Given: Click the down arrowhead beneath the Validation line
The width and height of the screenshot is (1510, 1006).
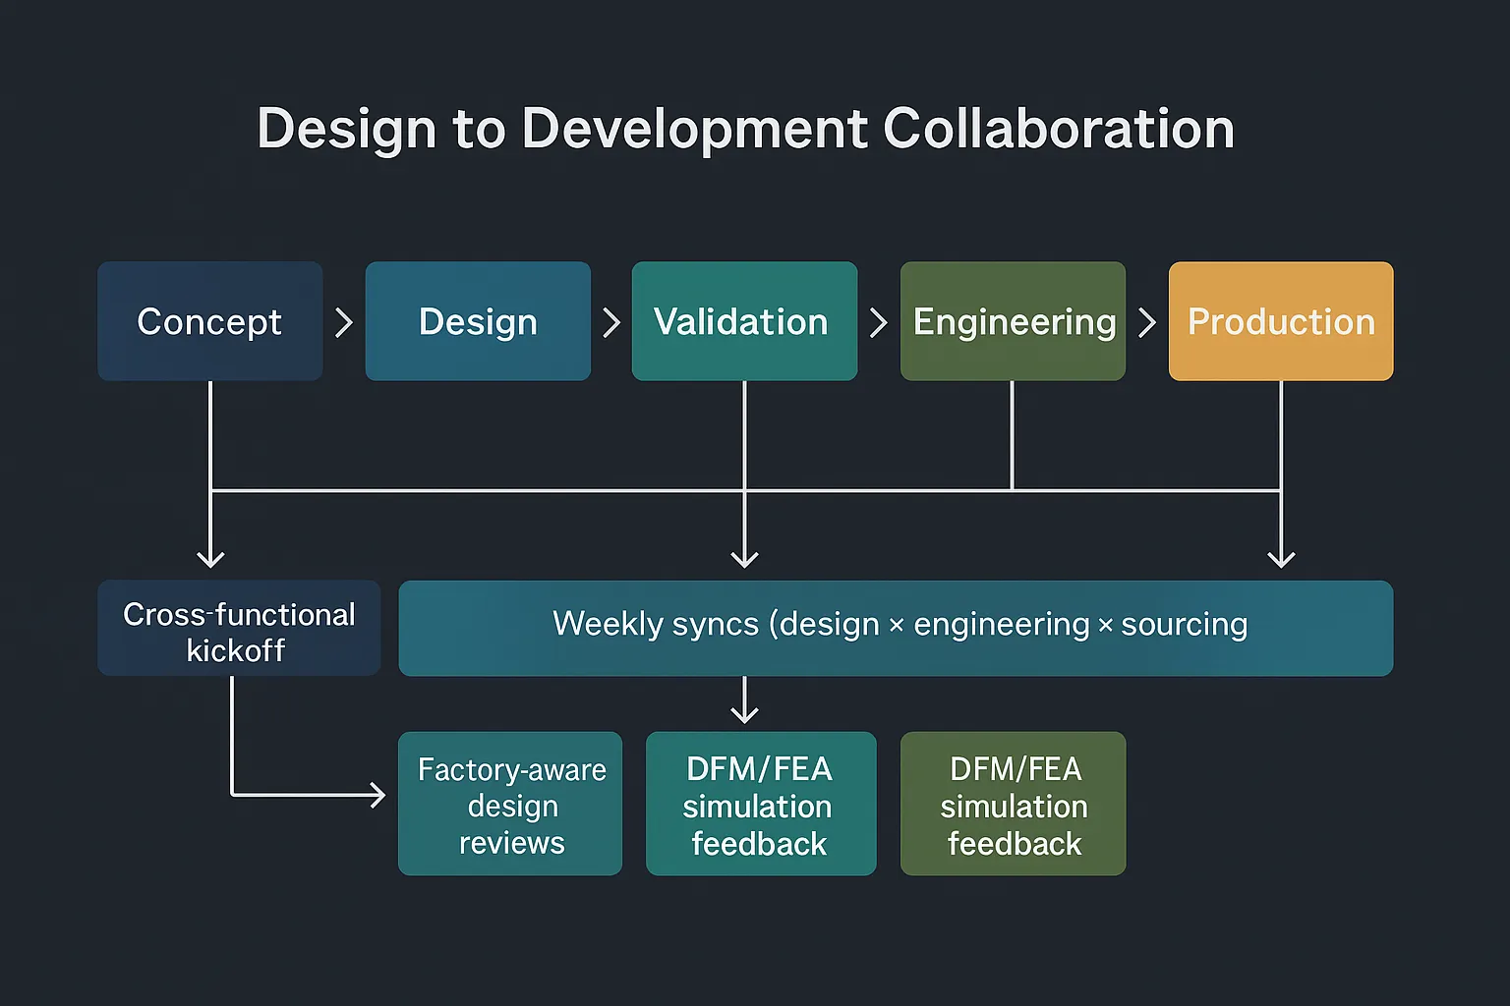Looking at the screenshot, I should (745, 558).
